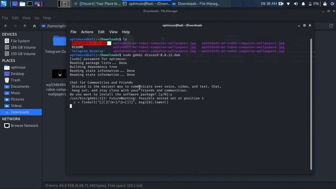Screen dimensions: 336x189
Task: Open Go menu in the File Manager
Action: 37,18
